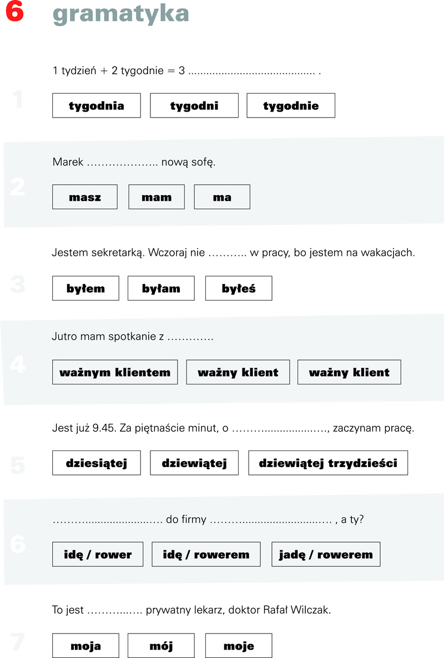Pick the "byłem" option
Viewport: 444px width, 658px height.
[x=85, y=288]
